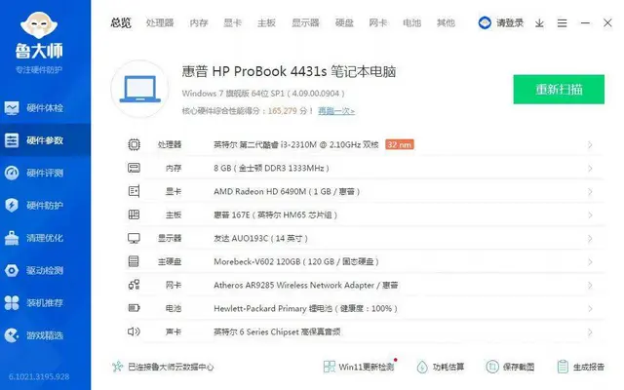
Task: Click the cloud data center status icon
Action: click(x=117, y=367)
